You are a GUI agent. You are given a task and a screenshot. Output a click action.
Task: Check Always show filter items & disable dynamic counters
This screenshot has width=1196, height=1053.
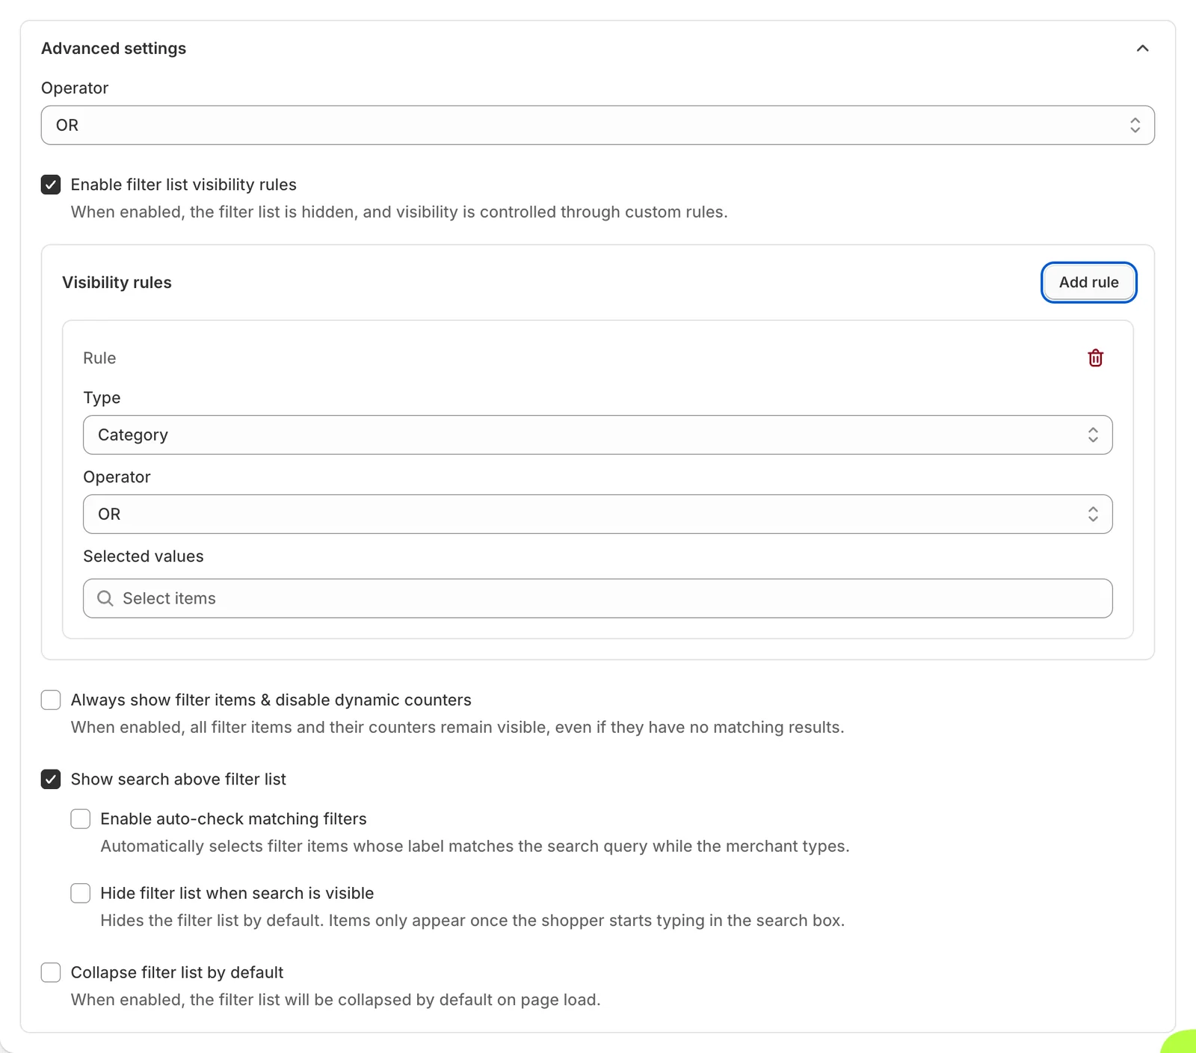tap(51, 700)
